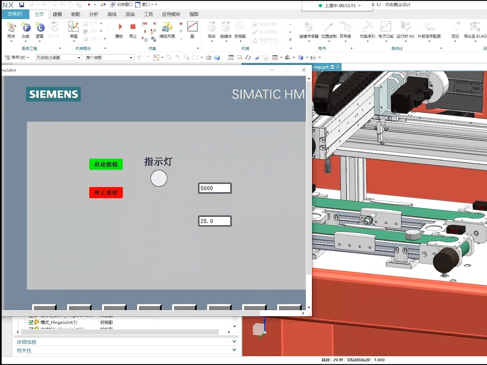
Task: Expand the 系统工程 group options
Action: 60,49
